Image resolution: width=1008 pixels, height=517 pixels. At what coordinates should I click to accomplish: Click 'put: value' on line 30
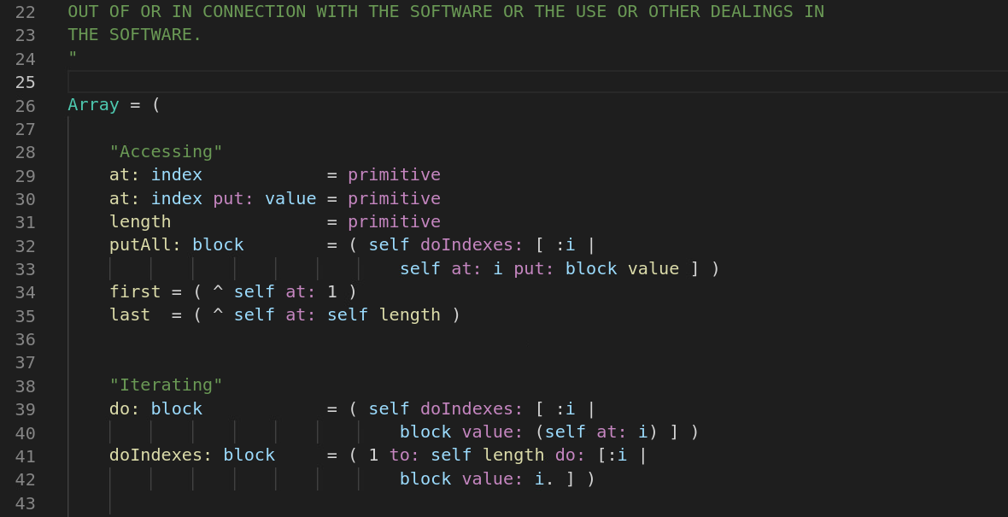(264, 199)
